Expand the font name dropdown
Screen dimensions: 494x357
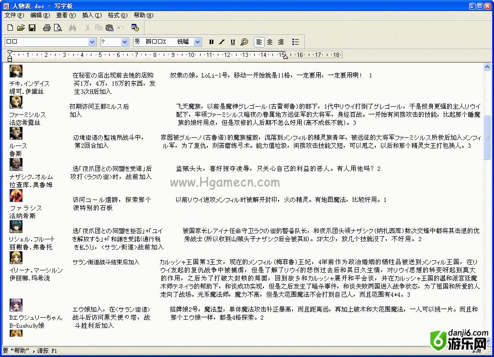(x=92, y=42)
